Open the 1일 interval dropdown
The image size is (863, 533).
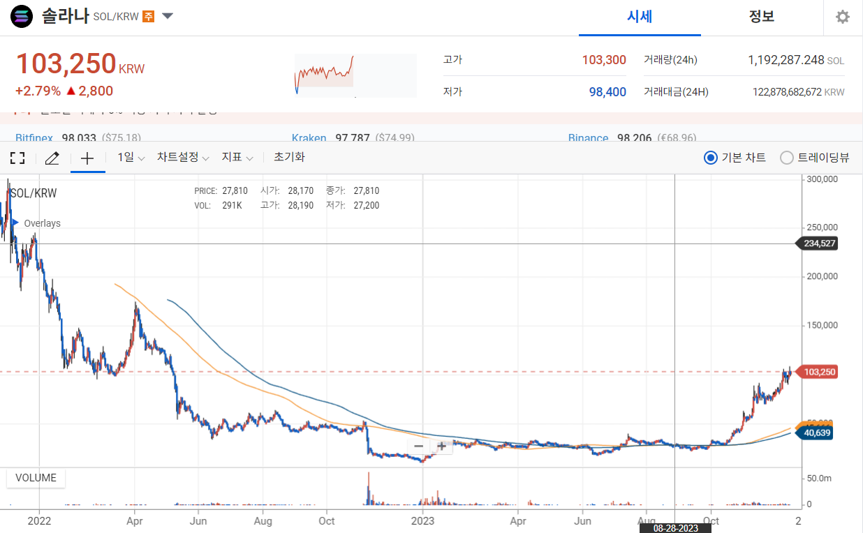tap(131, 158)
